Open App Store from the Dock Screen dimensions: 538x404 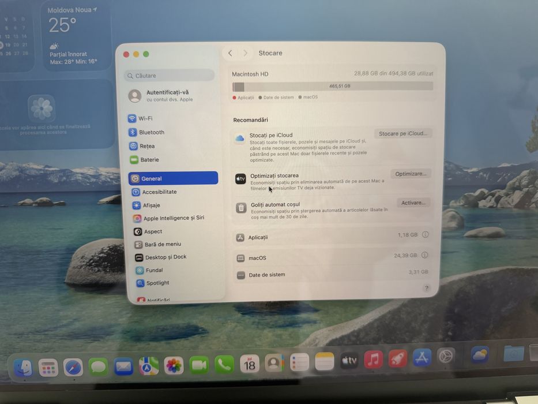pos(422,358)
